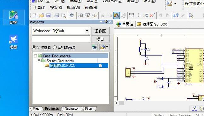
Task: Click the pencil icon at bottom right
Action: (194, 108)
